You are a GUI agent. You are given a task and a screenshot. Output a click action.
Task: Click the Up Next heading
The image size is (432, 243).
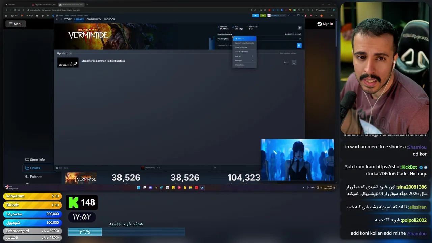tap(62, 53)
